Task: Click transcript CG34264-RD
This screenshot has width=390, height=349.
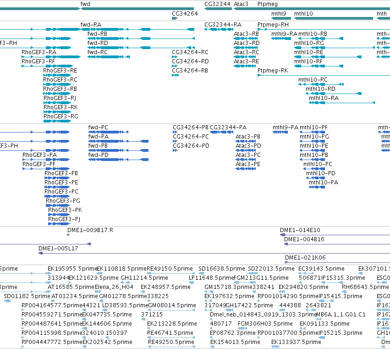Action: coord(190,61)
